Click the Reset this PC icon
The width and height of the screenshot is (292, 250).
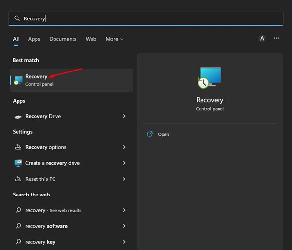click(x=18, y=179)
